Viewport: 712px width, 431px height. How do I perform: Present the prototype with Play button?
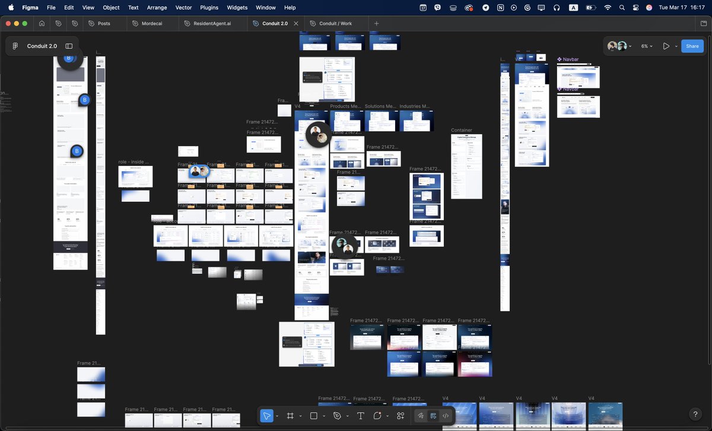coord(666,46)
